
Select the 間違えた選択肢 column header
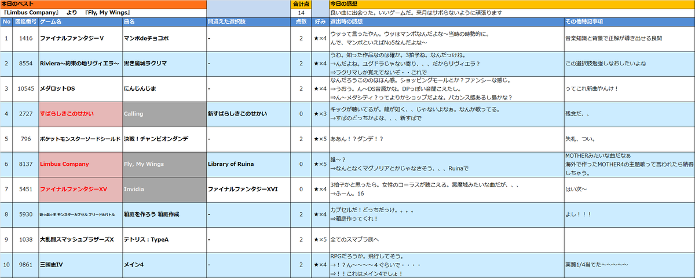(248, 21)
